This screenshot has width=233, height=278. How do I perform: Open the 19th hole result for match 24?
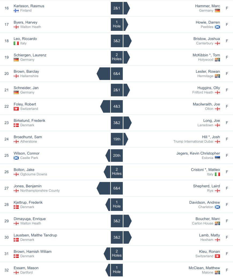click(x=117, y=139)
